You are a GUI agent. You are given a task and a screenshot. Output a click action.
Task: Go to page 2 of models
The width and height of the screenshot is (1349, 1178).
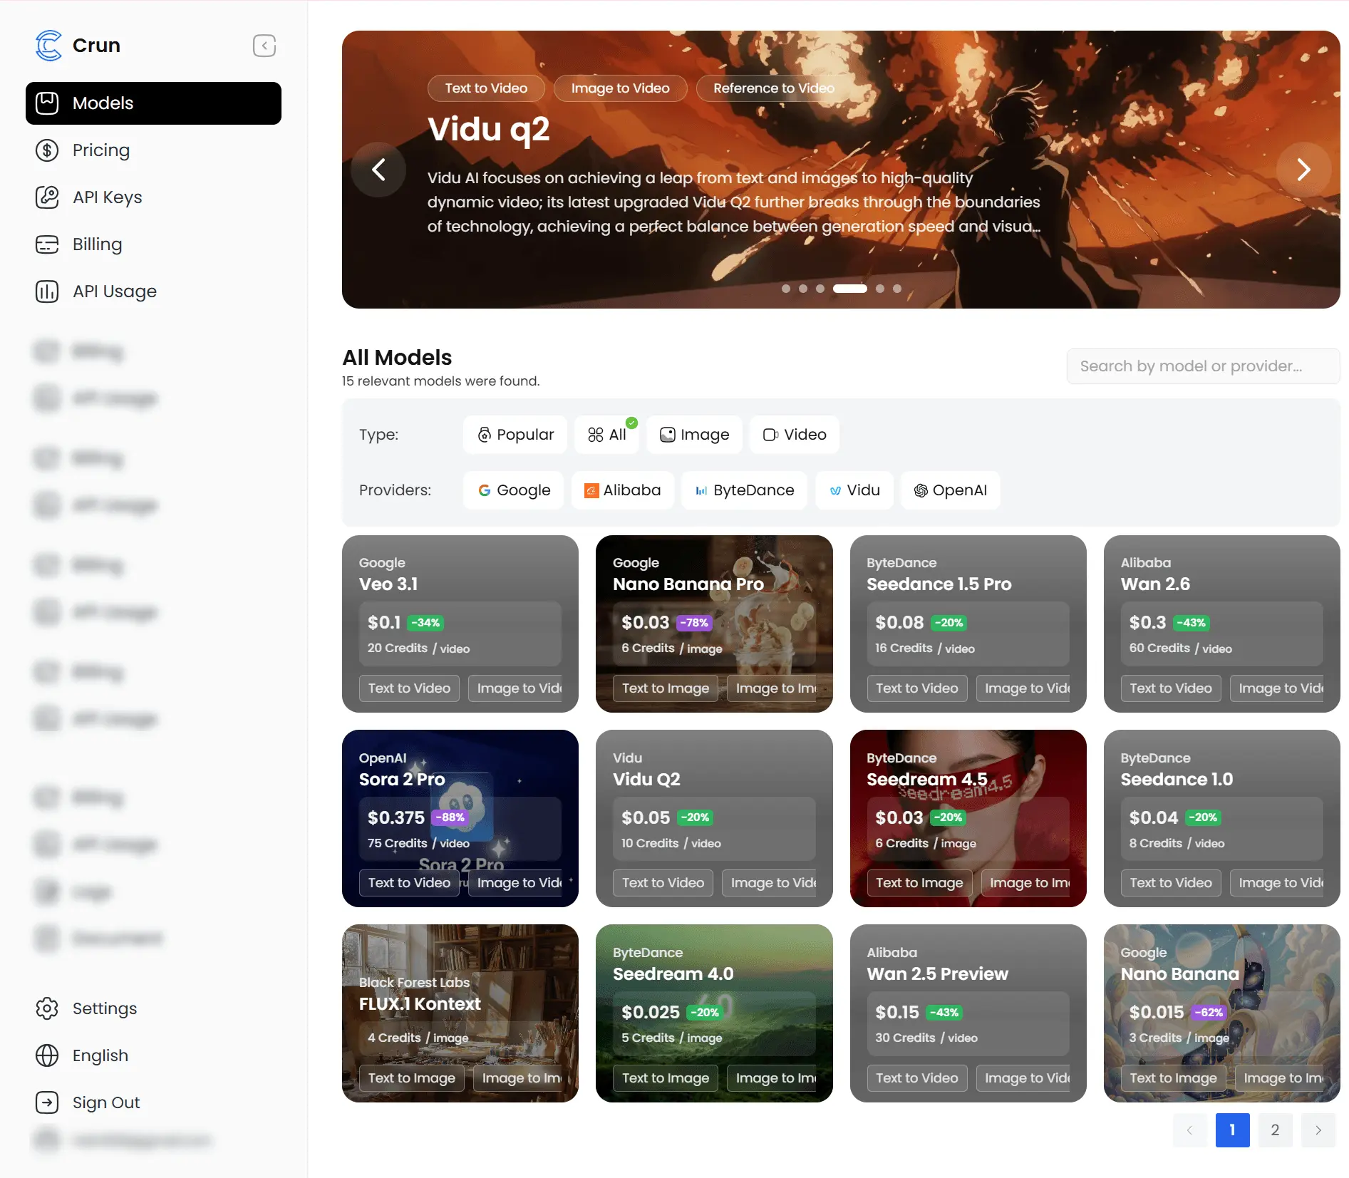1276,1130
